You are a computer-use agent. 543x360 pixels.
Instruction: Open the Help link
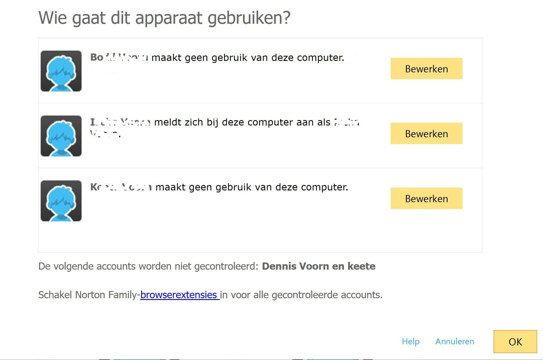pos(410,341)
